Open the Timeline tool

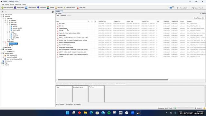tap(50, 8)
